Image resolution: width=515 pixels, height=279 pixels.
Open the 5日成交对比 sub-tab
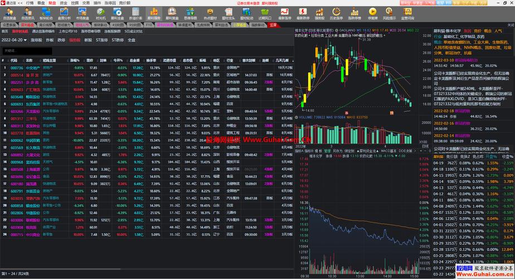[x=133, y=31]
